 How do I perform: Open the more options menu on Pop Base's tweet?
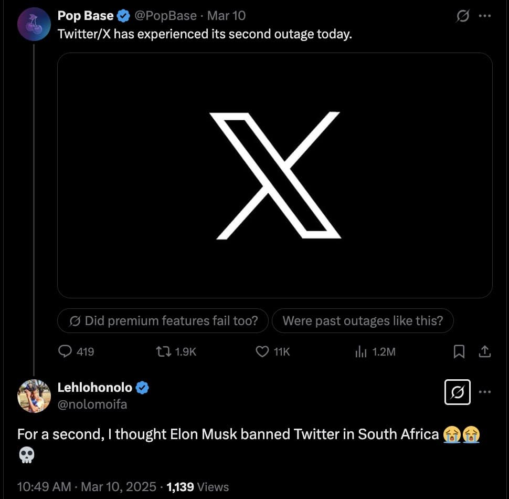coord(484,16)
